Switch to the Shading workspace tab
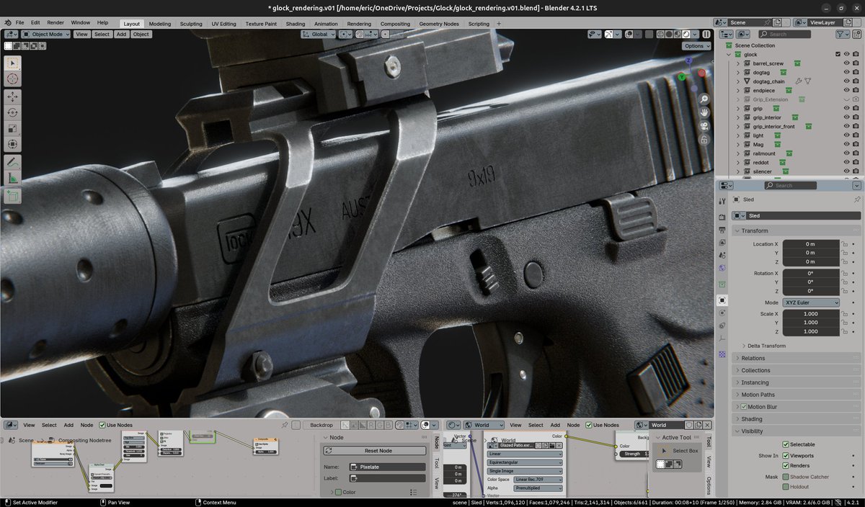The image size is (865, 507). [x=296, y=24]
